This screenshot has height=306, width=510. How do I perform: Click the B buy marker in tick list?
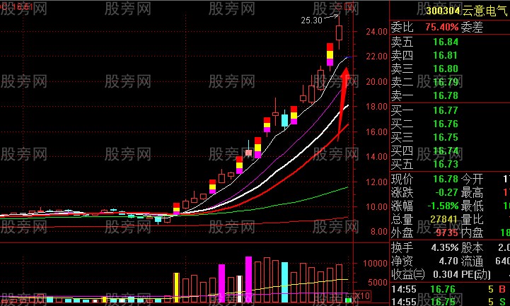pyautogui.click(x=502, y=289)
